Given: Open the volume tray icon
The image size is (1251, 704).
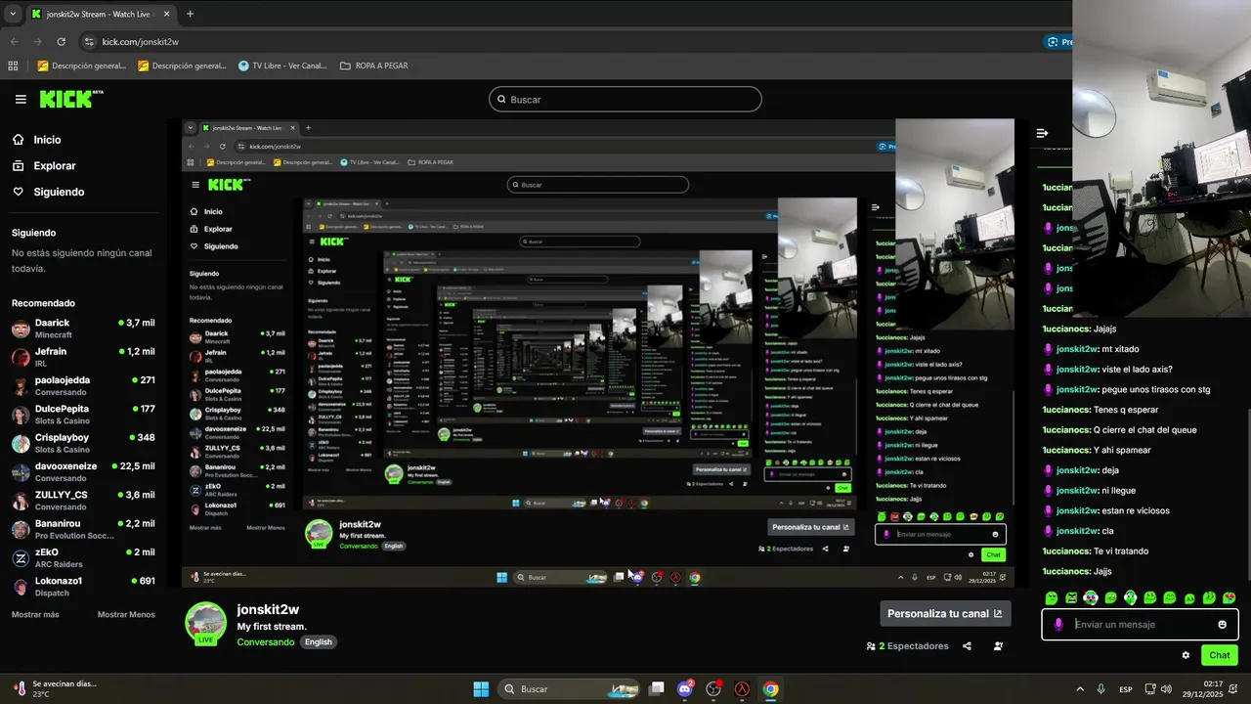Looking at the screenshot, I should (1167, 689).
